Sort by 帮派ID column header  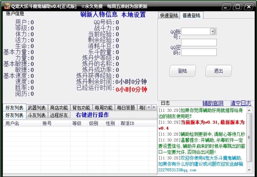point(134,123)
